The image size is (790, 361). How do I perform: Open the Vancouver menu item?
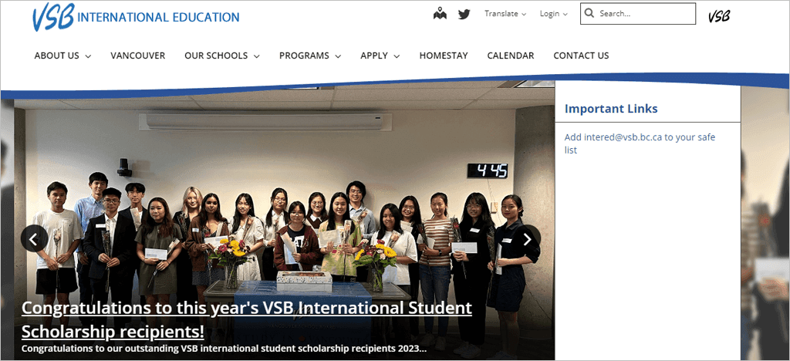[137, 56]
